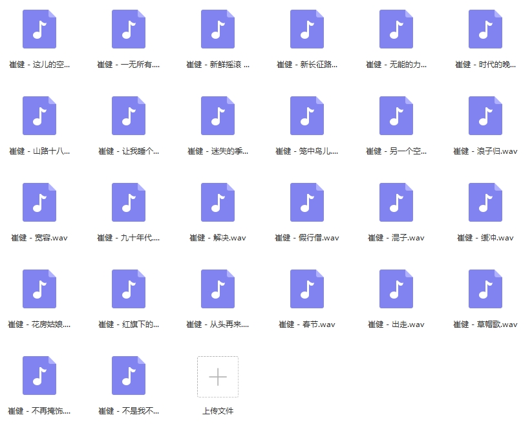Select the audio file icon for 崔健 - 山路十八...

point(39,116)
